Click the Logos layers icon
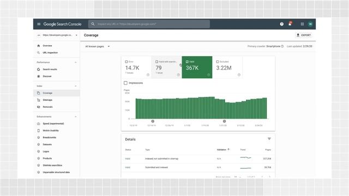 39,151
